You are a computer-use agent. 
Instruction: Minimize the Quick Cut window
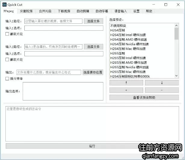click(154, 5)
